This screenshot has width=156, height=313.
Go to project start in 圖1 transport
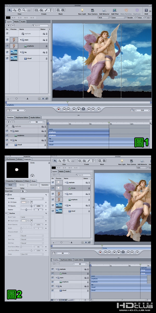[x=64, y=109]
